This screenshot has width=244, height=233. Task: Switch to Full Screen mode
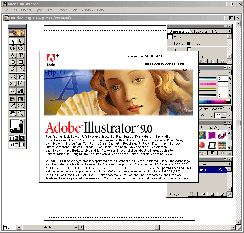tap(22, 145)
